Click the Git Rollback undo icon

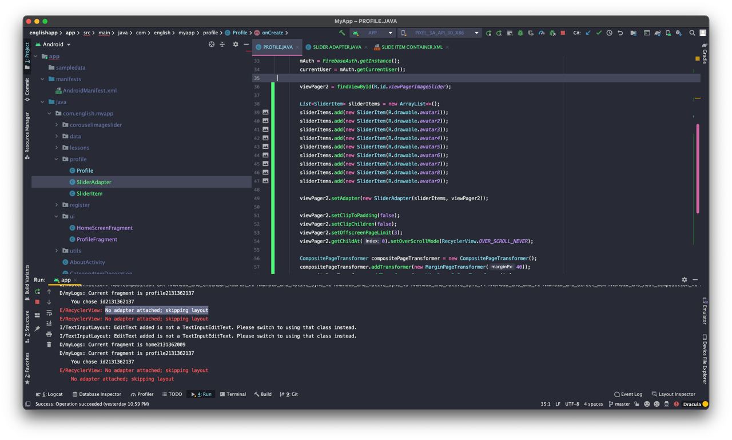(x=620, y=33)
